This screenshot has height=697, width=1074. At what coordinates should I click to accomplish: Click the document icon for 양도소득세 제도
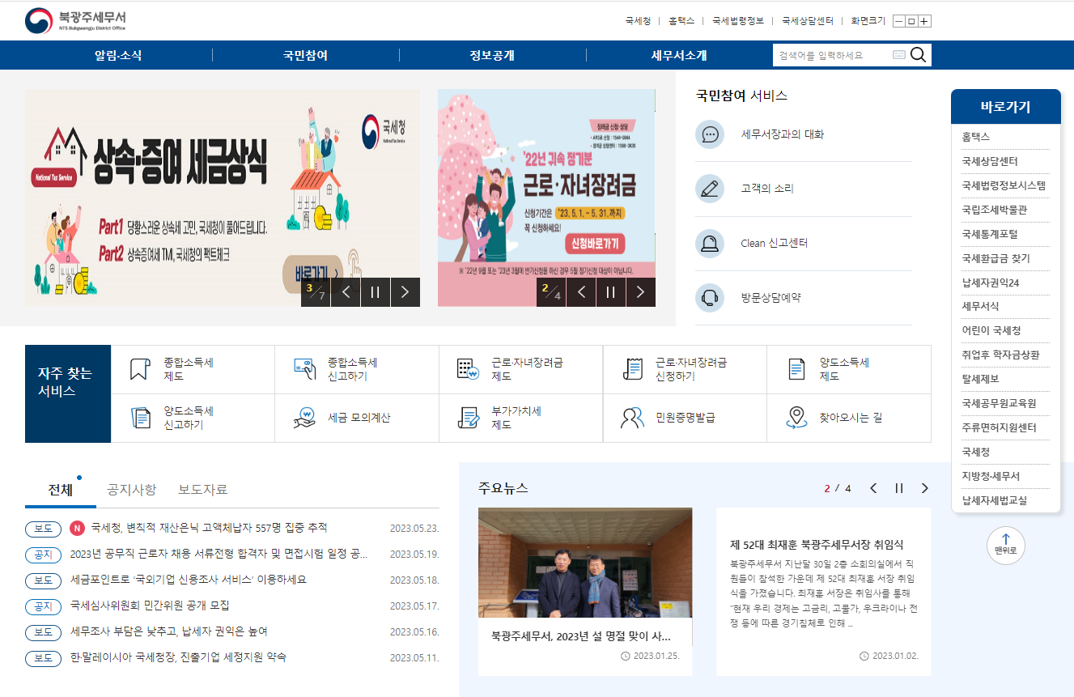pyautogui.click(x=796, y=369)
